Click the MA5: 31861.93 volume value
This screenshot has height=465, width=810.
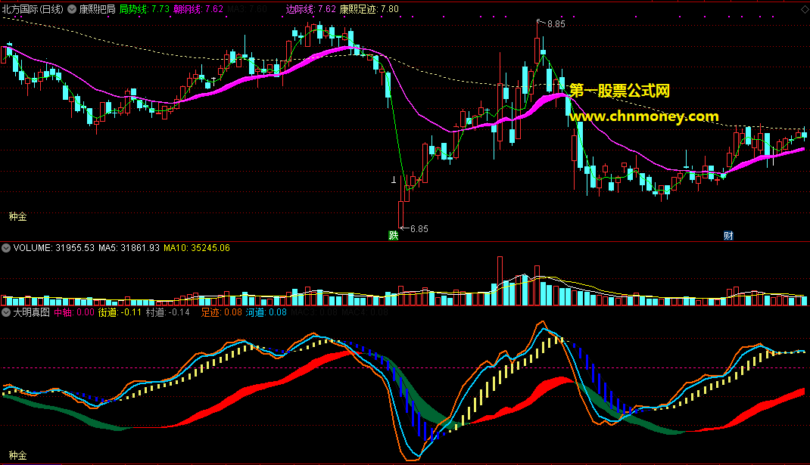coord(129,248)
